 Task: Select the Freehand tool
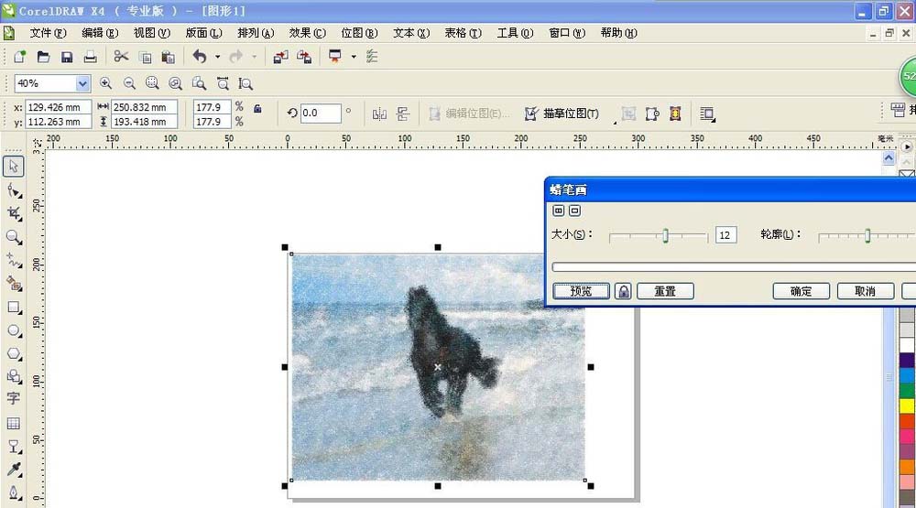(14, 261)
